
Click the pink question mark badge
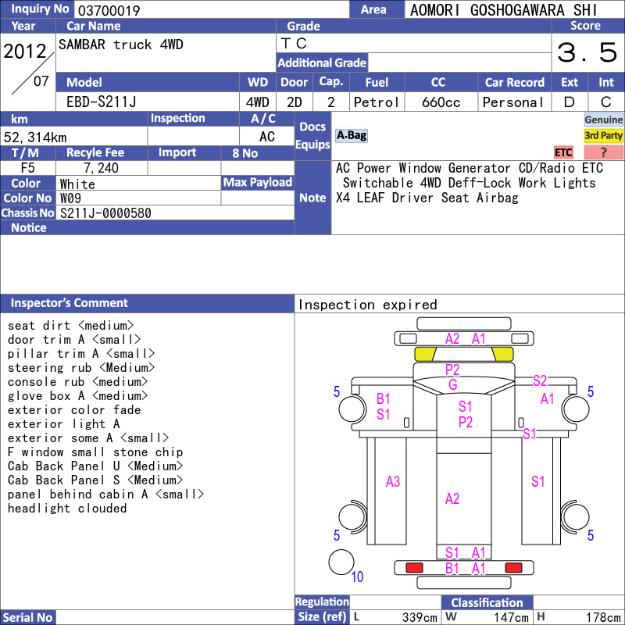[x=603, y=152]
